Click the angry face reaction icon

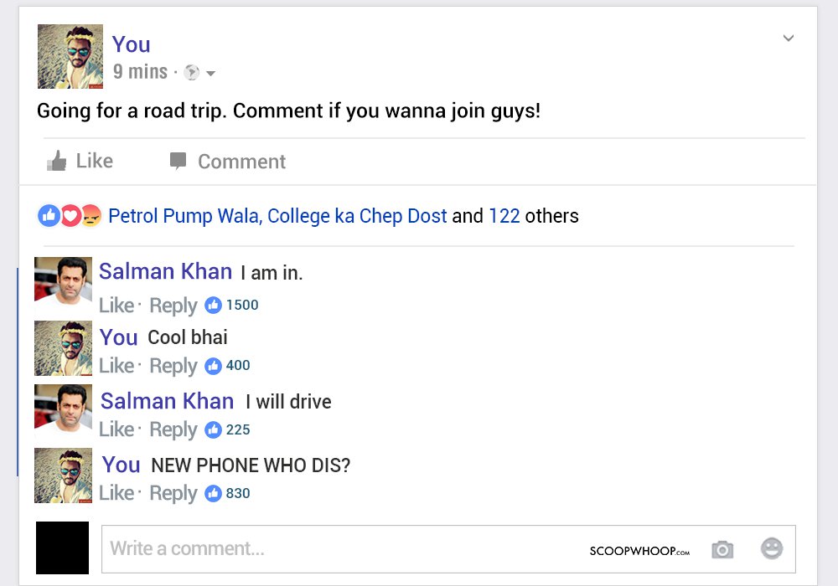pyautogui.click(x=91, y=216)
